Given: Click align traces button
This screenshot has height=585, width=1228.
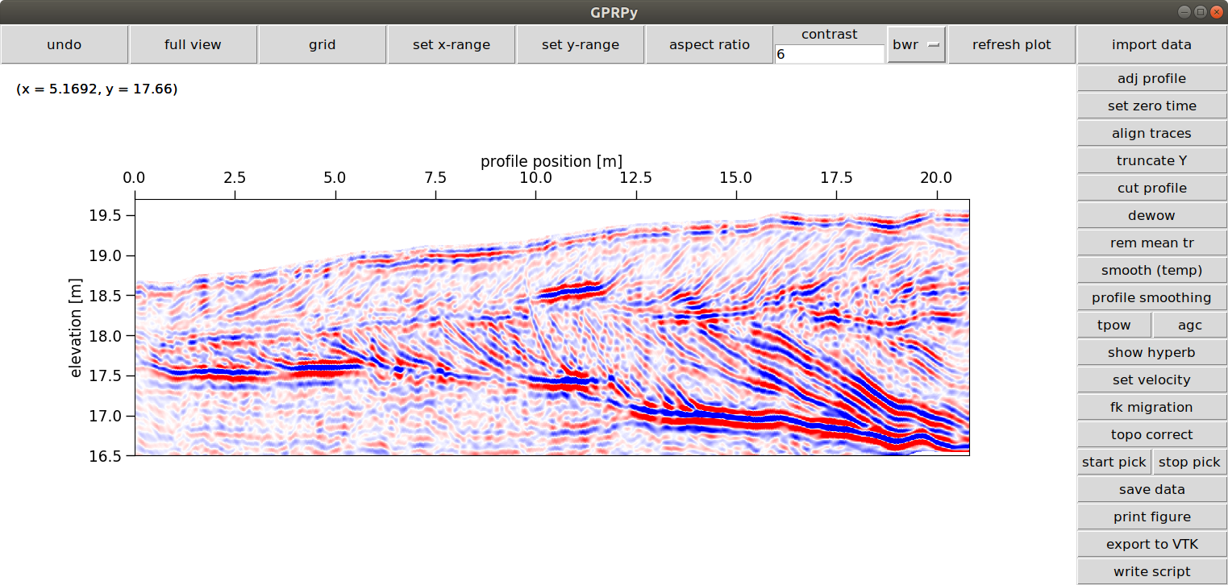Looking at the screenshot, I should point(1151,133).
